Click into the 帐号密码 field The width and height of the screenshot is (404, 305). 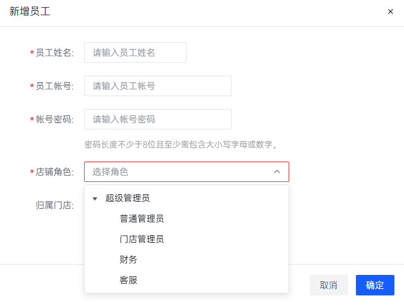tap(157, 119)
